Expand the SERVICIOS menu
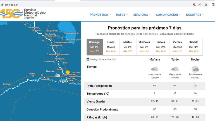This screenshot has height=121, width=215. [142, 15]
